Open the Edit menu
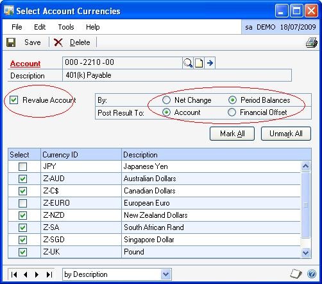This screenshot has height=284, width=322. [40, 27]
